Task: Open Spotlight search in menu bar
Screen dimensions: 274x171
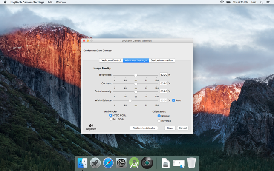Action: point(262,2)
